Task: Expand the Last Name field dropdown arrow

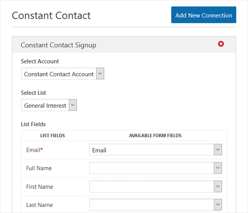Action: pos(218,205)
